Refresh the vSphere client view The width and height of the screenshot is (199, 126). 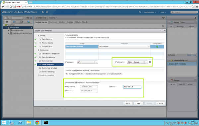(x=140, y=12)
